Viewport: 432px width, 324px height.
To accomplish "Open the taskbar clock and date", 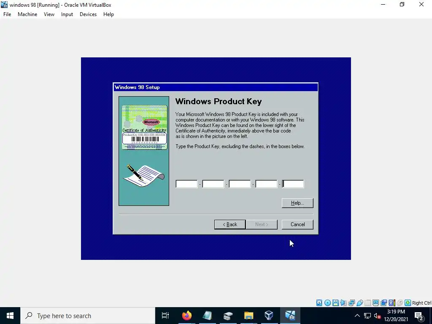I will (x=396, y=316).
